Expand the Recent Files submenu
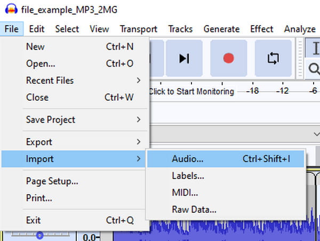320x241 pixels. (x=75, y=81)
